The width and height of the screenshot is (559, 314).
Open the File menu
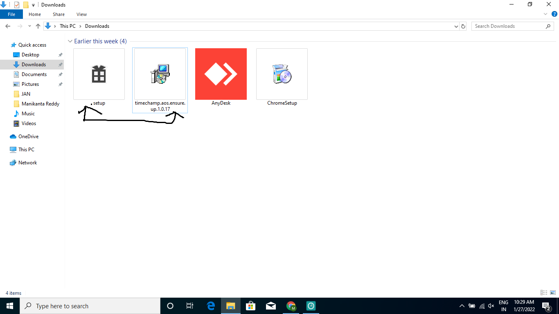point(11,14)
